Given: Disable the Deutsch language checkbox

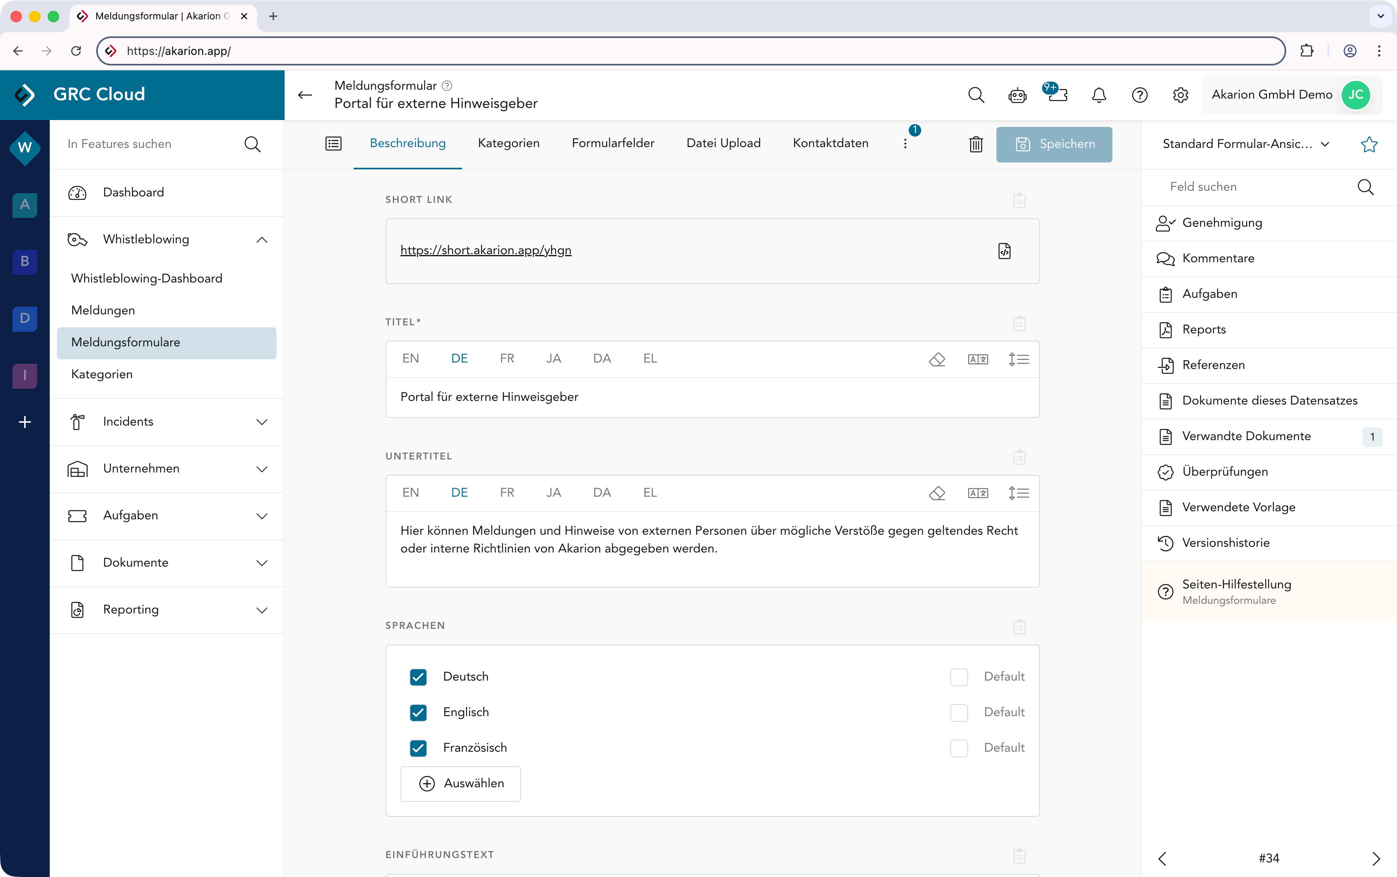Looking at the screenshot, I should (418, 677).
